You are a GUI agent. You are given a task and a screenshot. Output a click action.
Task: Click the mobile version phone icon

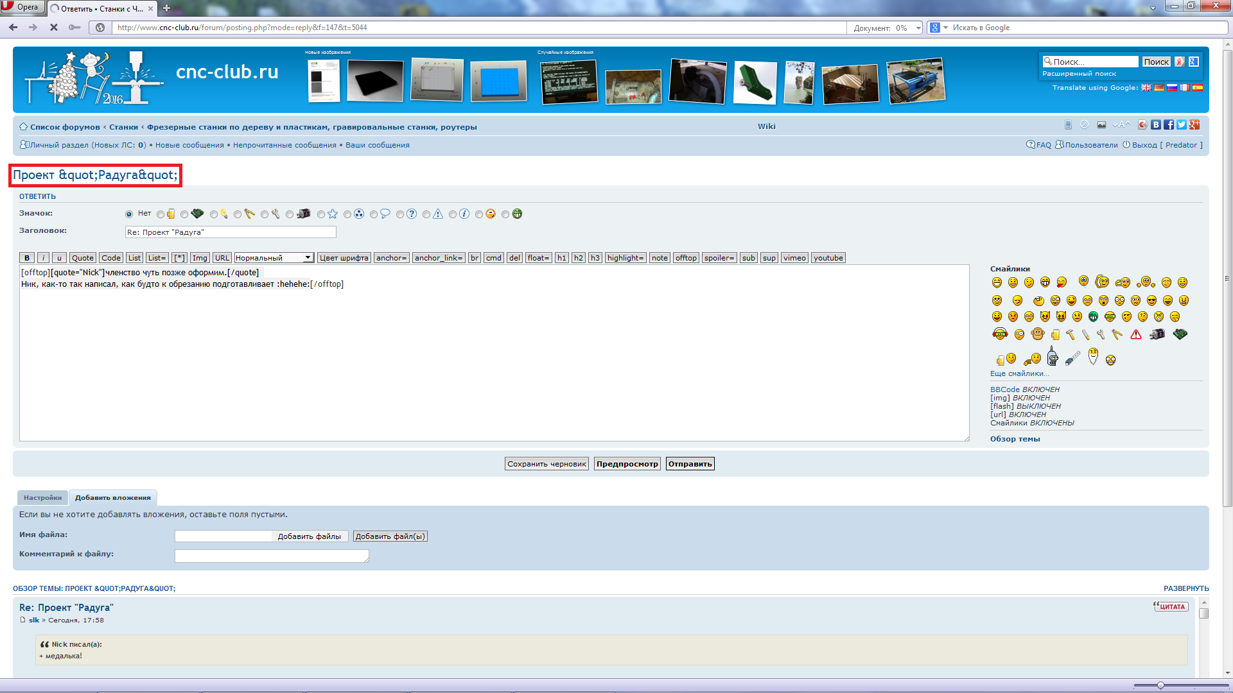coord(1068,125)
